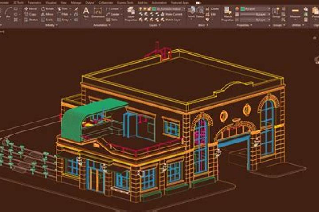319x212 pixels.
Task: Select the Measure utility tool
Action: [x=295, y=13]
